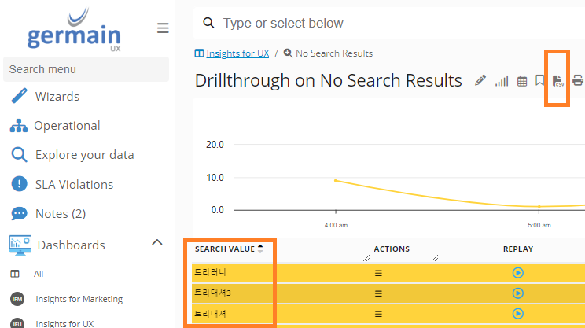
Task: Collapse the Dashboards section chevron
Action: (x=156, y=243)
